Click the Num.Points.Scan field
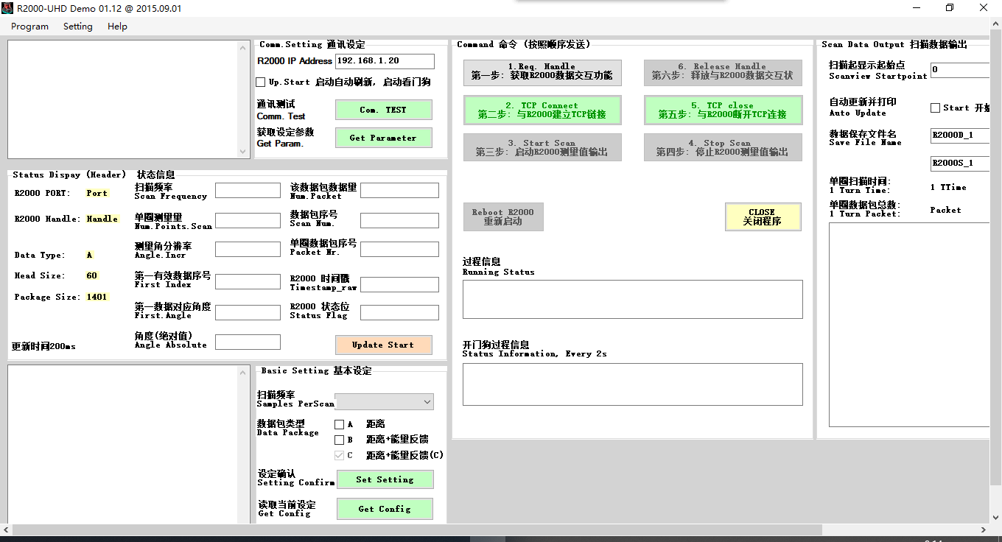1002x542 pixels. click(248, 220)
